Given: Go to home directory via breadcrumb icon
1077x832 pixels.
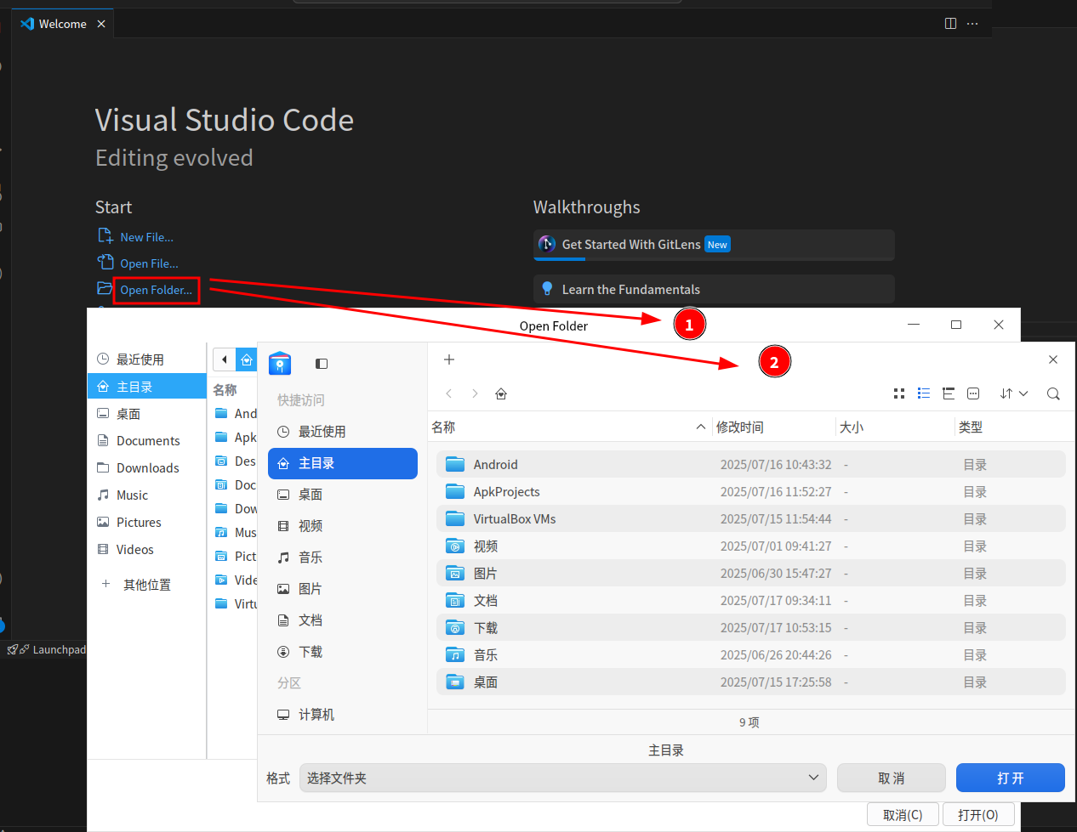Looking at the screenshot, I should pos(501,393).
